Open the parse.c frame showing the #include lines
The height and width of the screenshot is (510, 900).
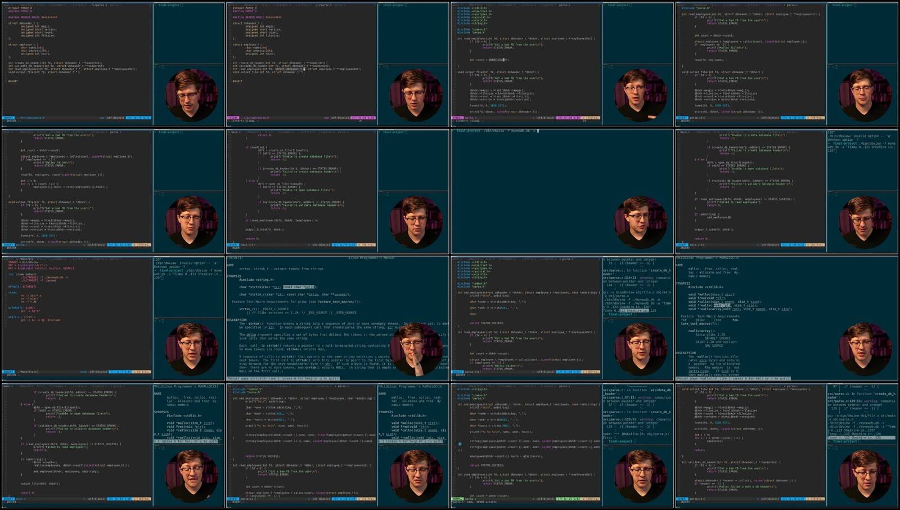coord(562,64)
